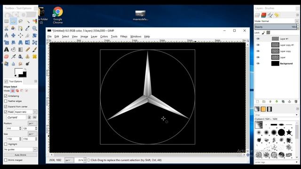Select the Dodge/Burn tool
This screenshot has width=301, height=169.
coord(28,64)
